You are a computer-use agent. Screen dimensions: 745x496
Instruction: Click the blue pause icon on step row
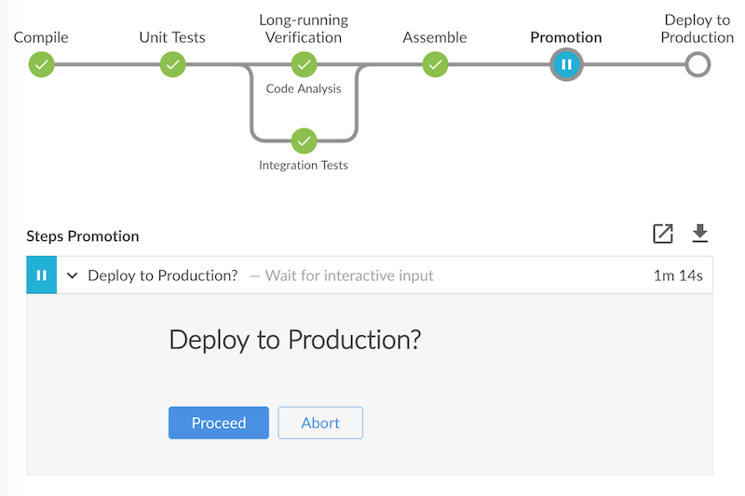tap(41, 275)
